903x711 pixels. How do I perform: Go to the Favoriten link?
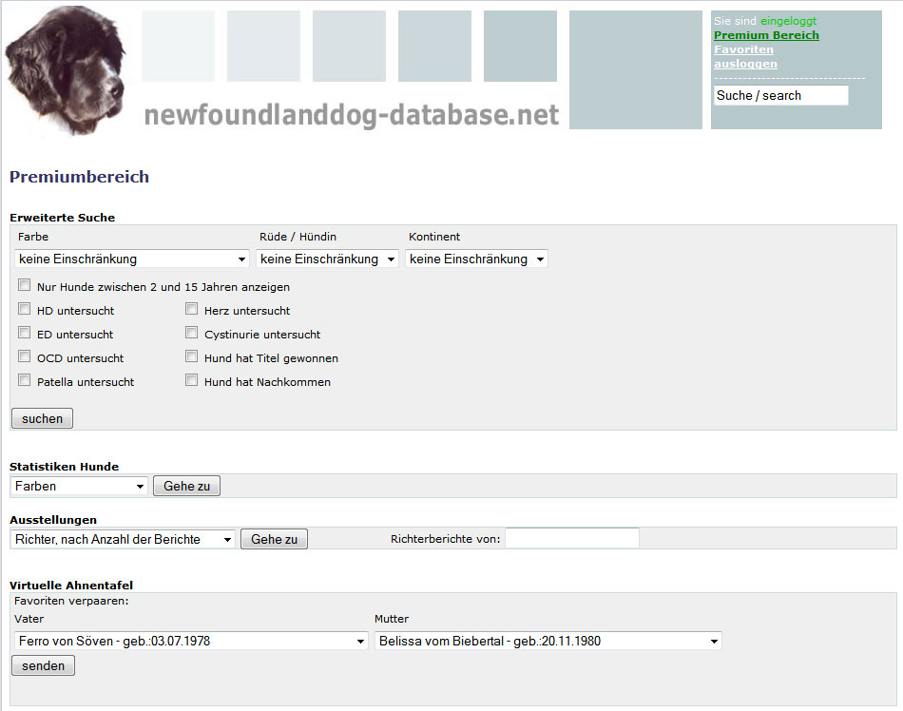743,49
